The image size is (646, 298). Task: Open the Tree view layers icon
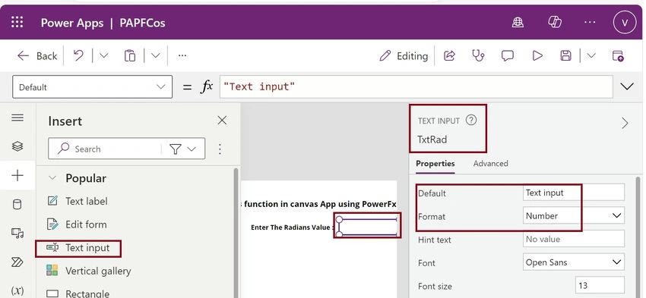tap(17, 146)
